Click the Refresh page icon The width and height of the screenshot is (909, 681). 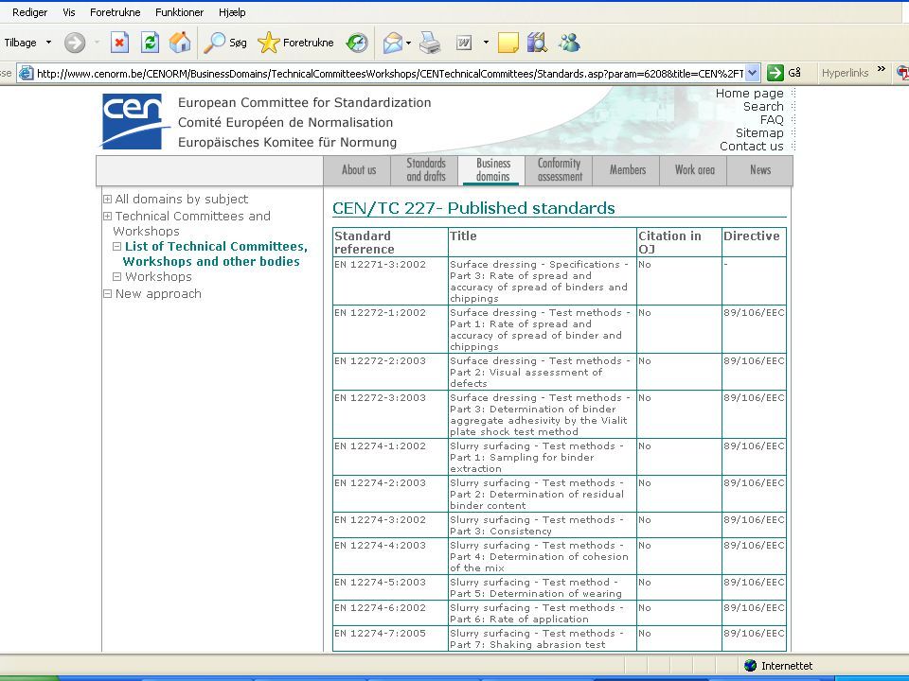pos(150,43)
